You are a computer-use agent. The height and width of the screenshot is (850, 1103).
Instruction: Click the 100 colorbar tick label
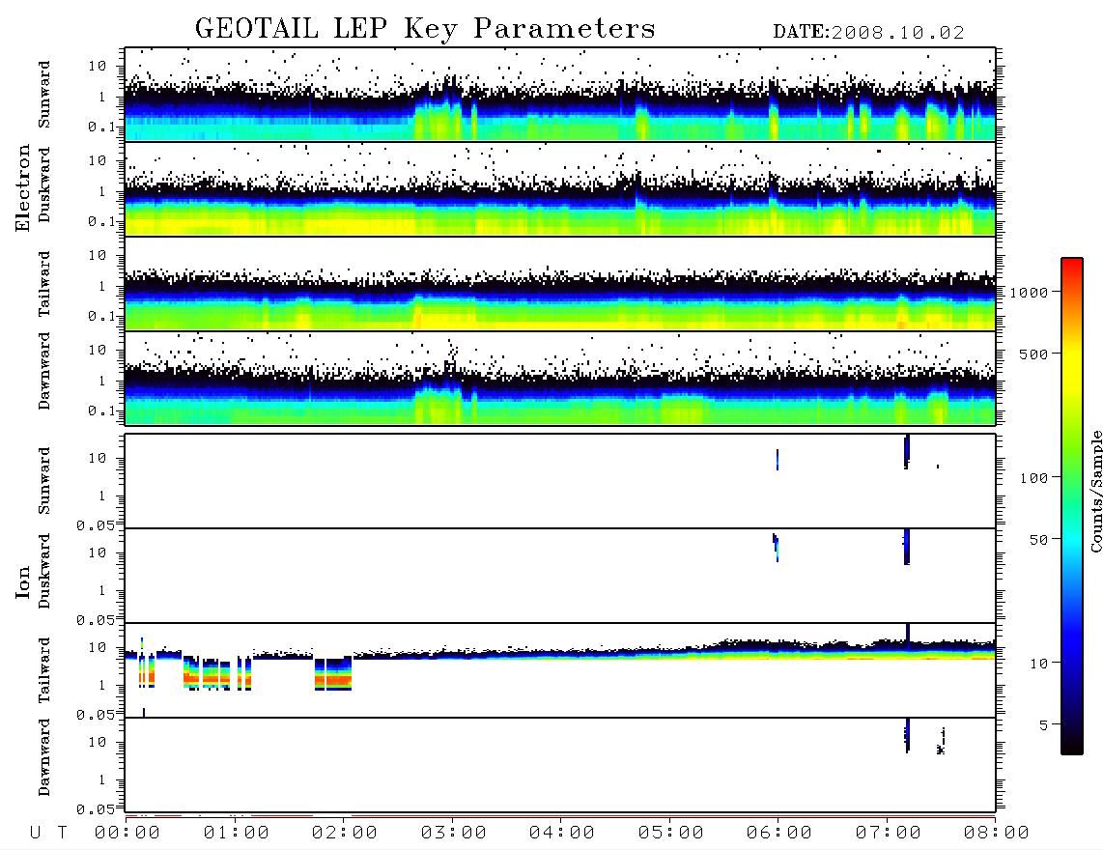click(x=1034, y=478)
